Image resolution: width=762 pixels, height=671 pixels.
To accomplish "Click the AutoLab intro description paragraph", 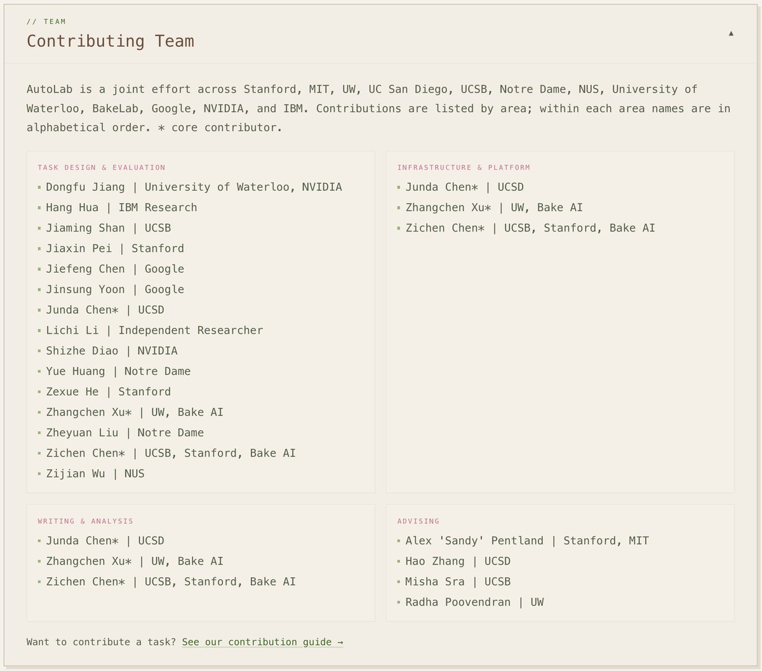I will (378, 108).
